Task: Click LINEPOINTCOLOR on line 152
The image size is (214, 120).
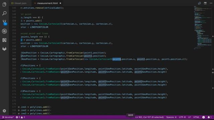Action: coord(39,27)
